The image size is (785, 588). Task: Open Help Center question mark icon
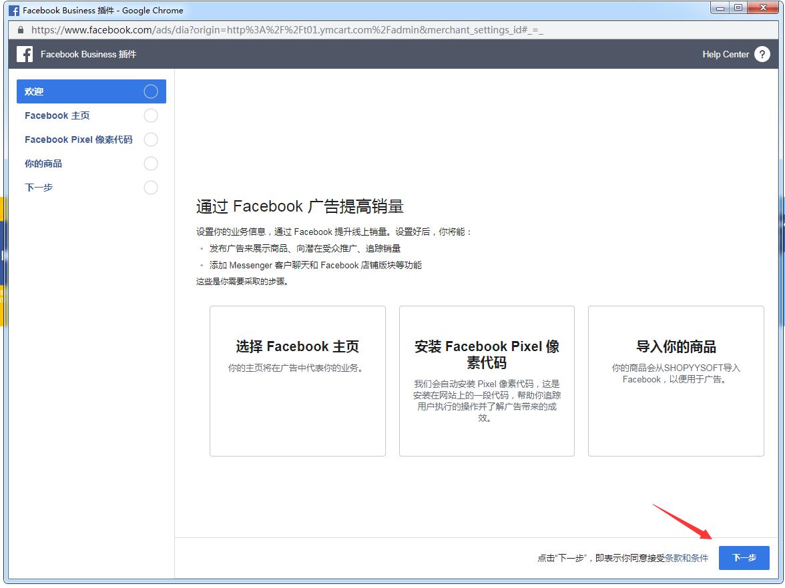tap(762, 54)
